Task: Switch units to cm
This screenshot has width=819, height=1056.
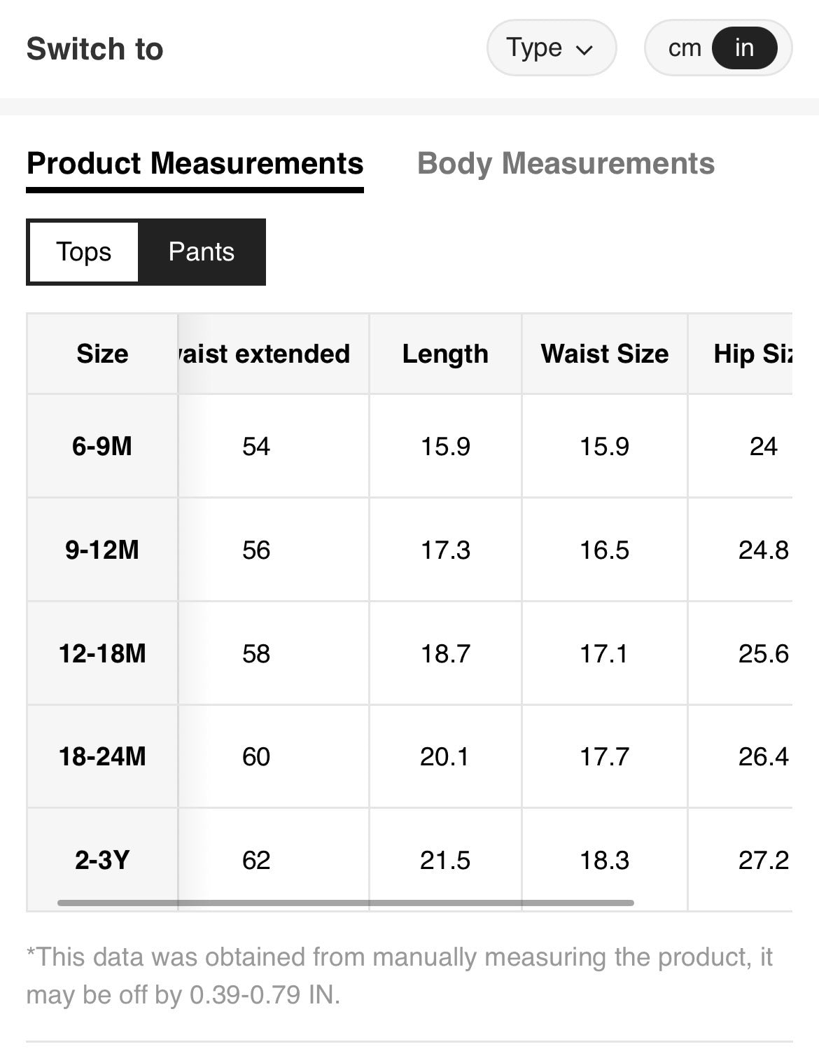Action: [x=684, y=48]
